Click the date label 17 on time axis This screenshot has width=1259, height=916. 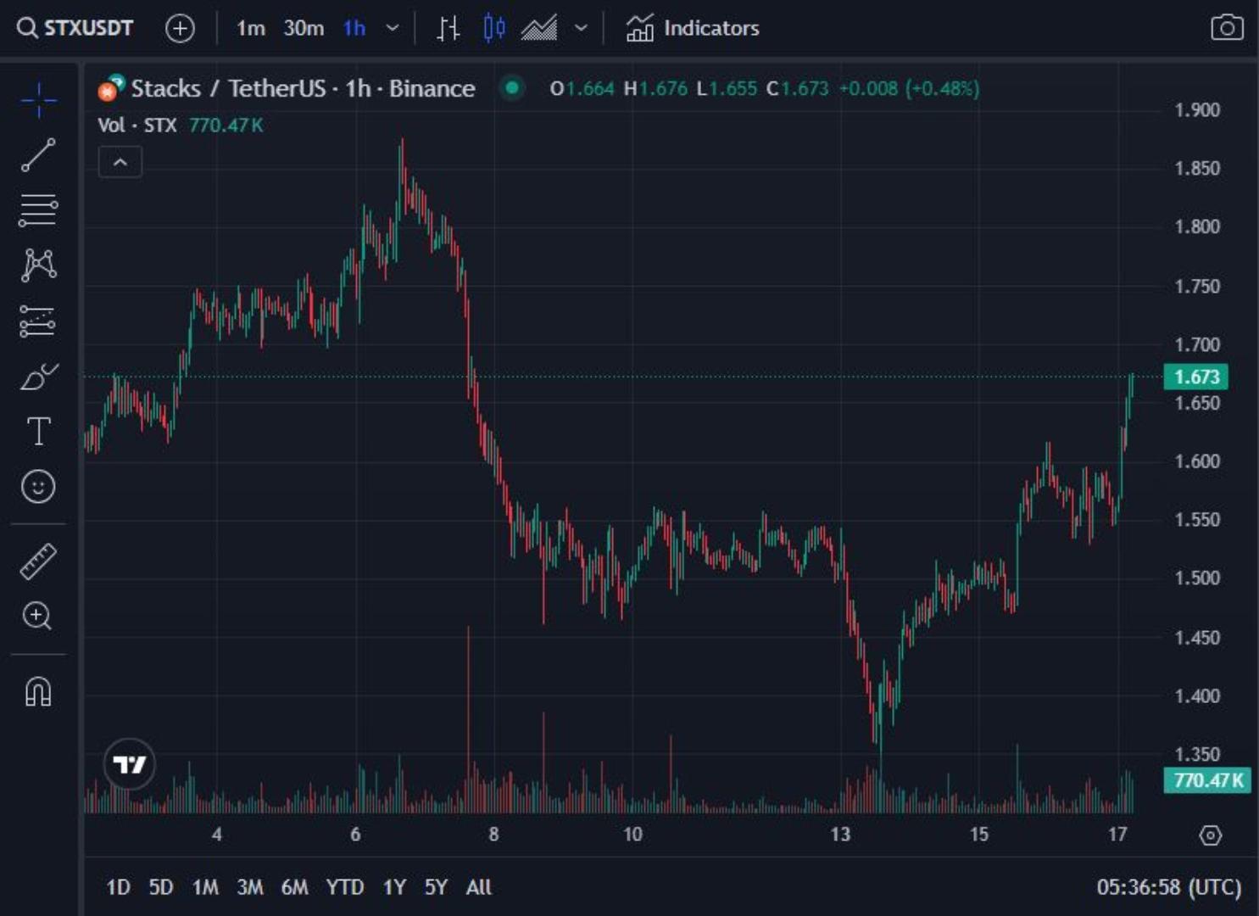[1117, 835]
